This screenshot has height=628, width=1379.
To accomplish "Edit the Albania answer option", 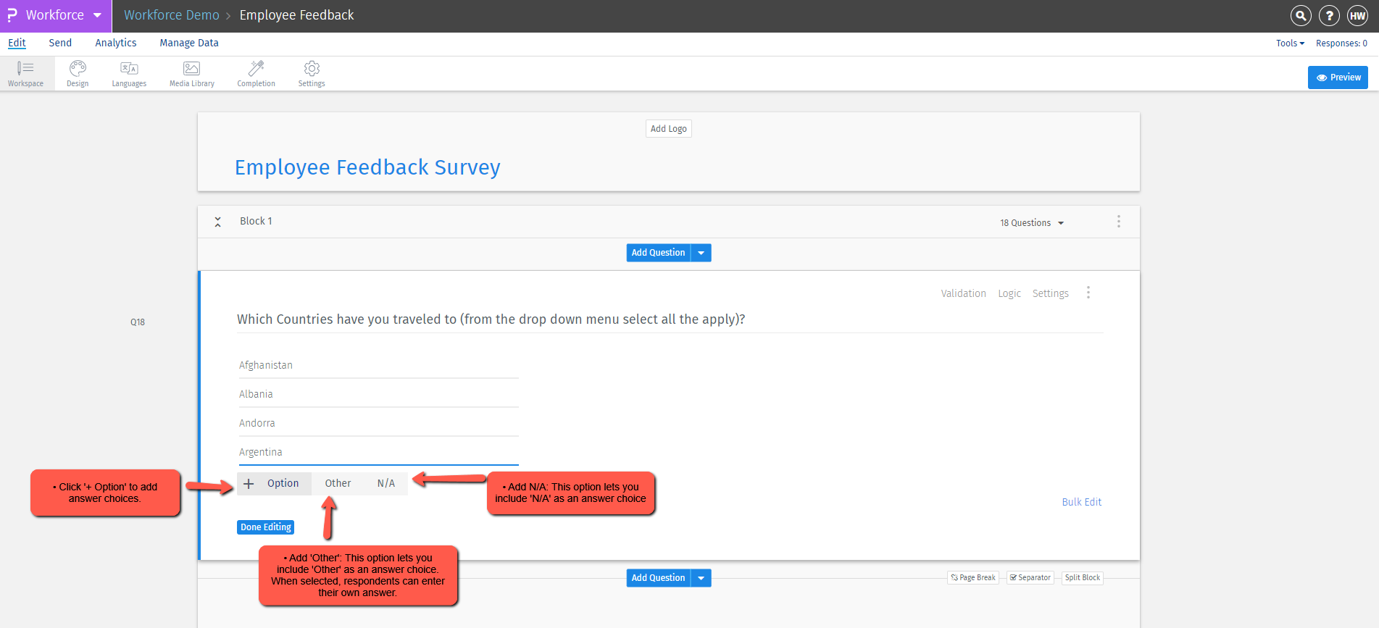I will coord(378,394).
